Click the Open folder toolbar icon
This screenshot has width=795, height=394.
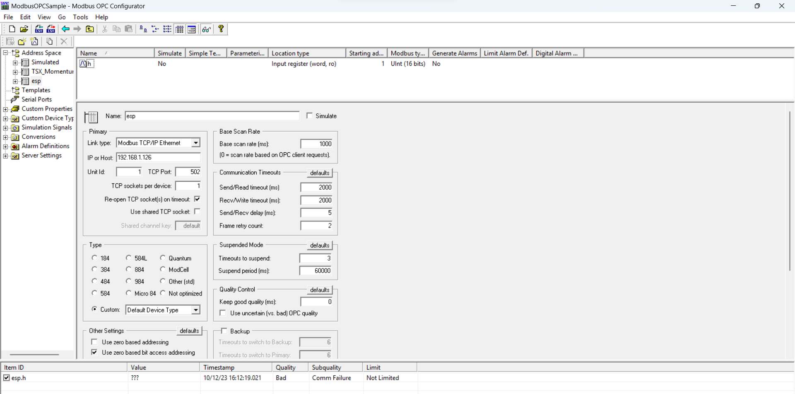24,29
